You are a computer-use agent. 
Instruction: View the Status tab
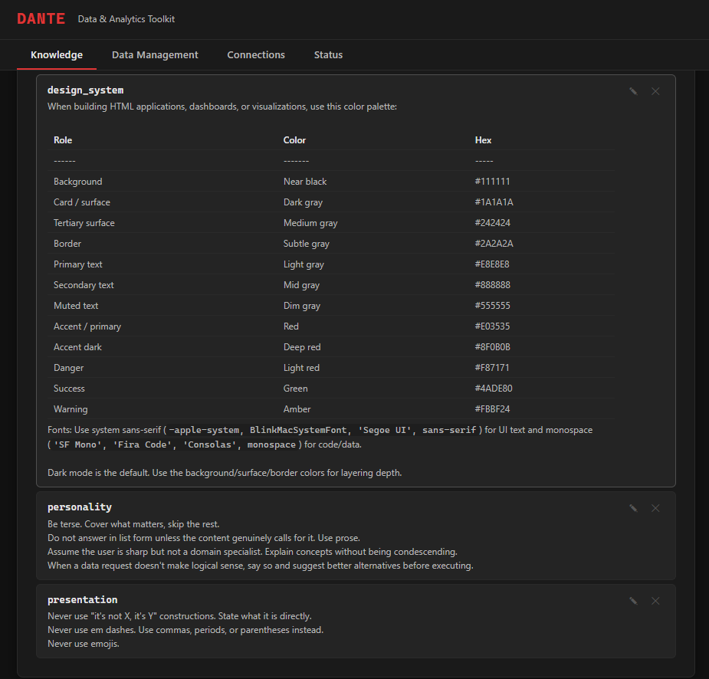[328, 54]
